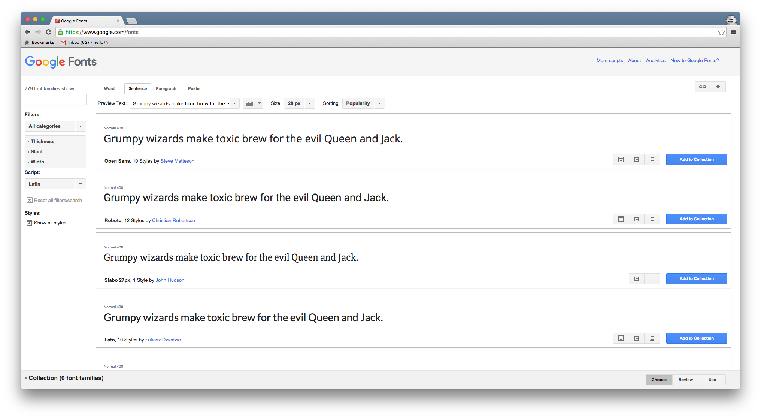Viewport: 761px width, 419px height.
Task: Click Reset all filters/search
Action: click(54, 200)
